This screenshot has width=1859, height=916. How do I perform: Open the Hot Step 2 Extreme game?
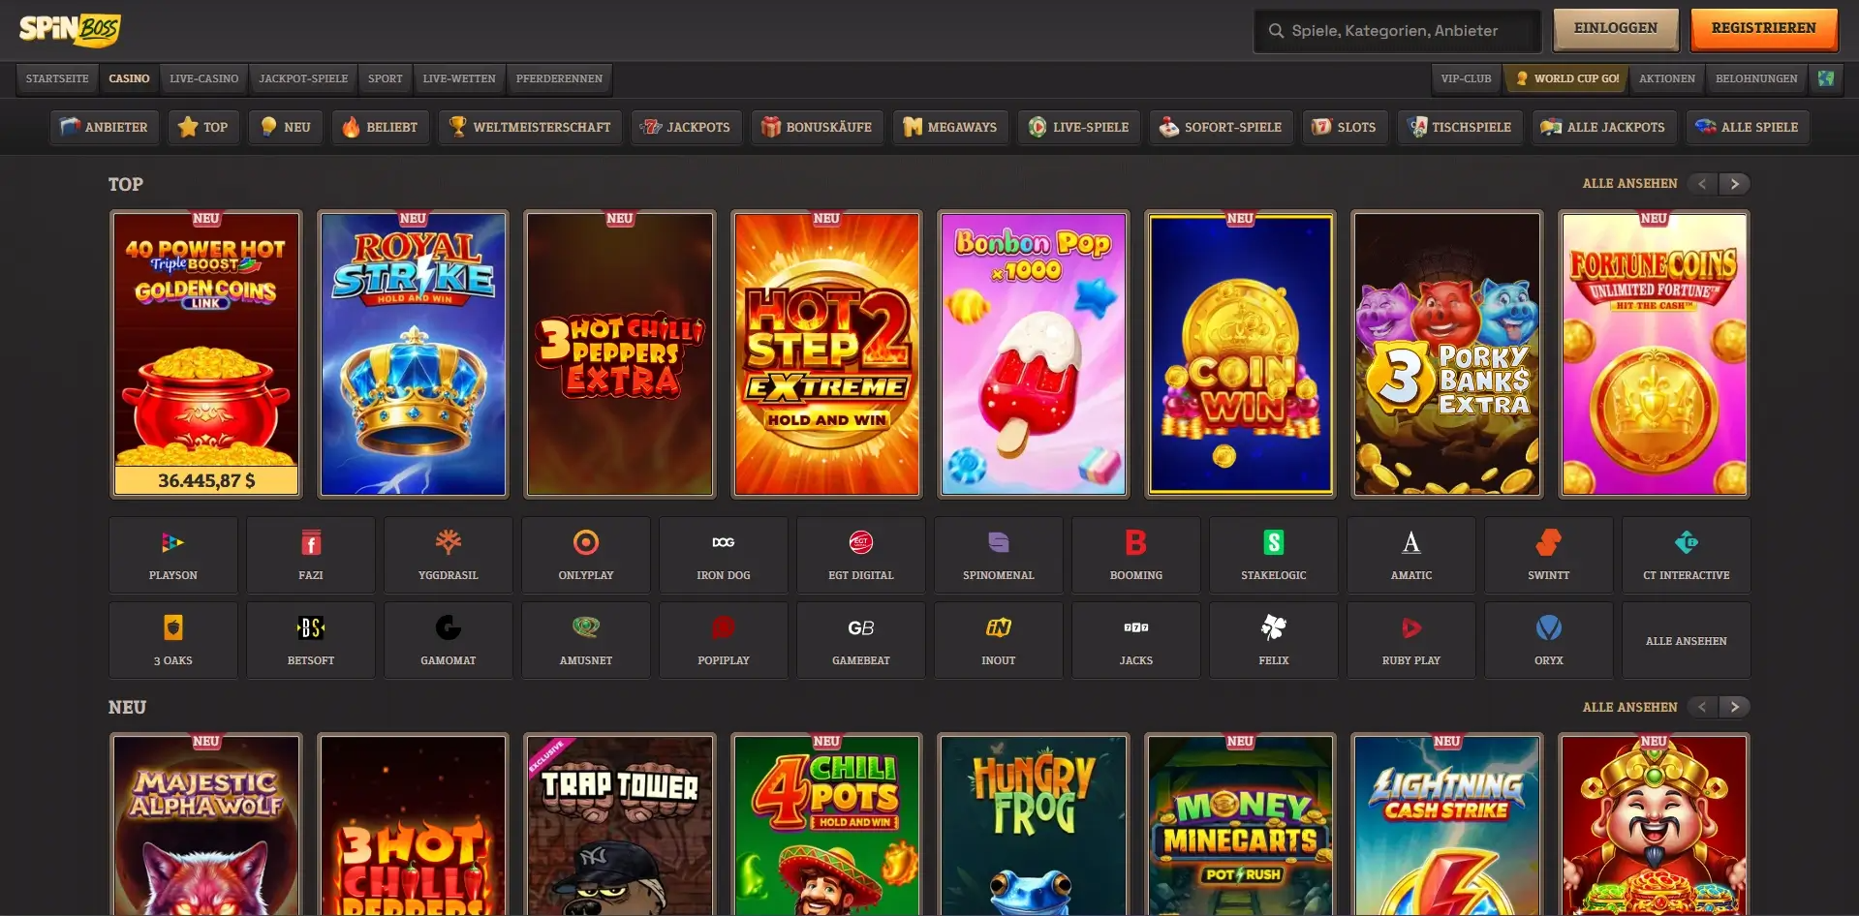[x=827, y=354]
